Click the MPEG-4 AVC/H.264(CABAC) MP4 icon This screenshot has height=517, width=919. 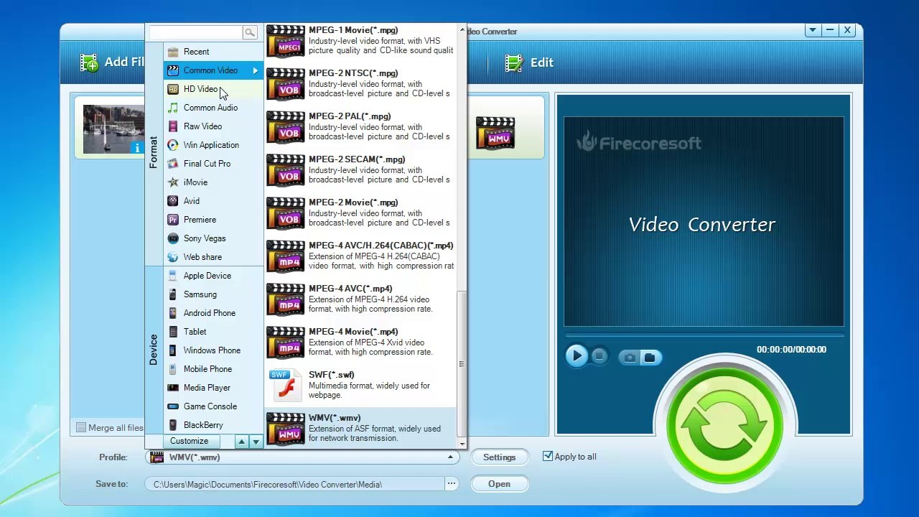[x=286, y=256]
